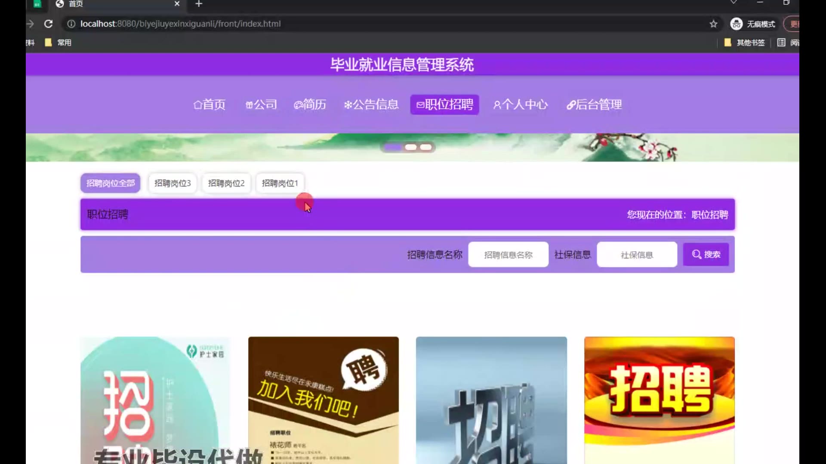This screenshot has width=826, height=464.
Task: Select first carousel indicator dot
Action: click(x=392, y=147)
